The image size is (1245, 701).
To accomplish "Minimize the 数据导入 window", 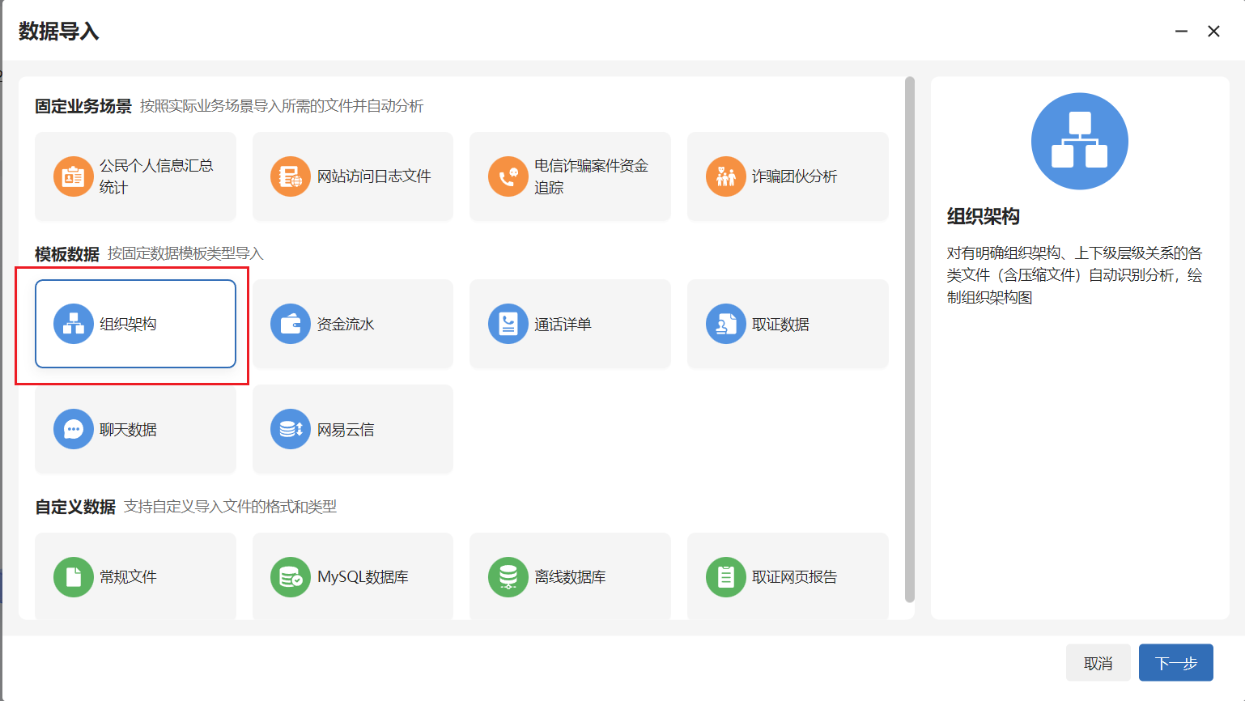I will (x=1181, y=32).
